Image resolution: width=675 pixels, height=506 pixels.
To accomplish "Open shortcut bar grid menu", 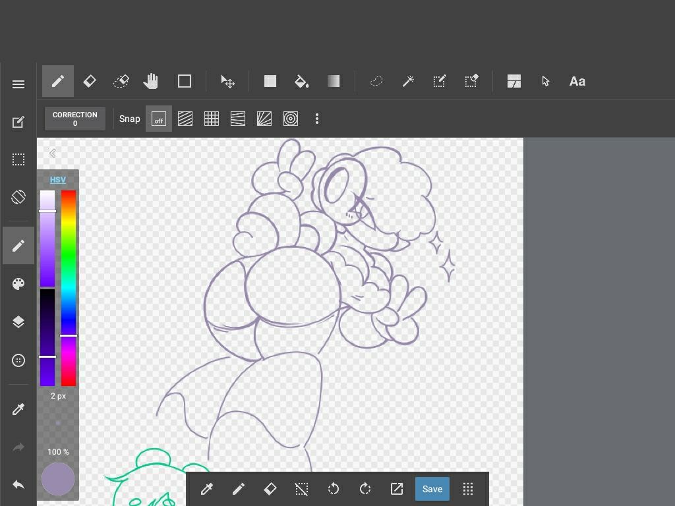I will click(x=468, y=489).
